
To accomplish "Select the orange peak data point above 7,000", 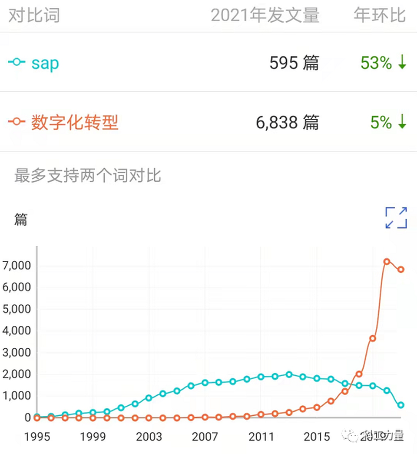I will click(387, 261).
